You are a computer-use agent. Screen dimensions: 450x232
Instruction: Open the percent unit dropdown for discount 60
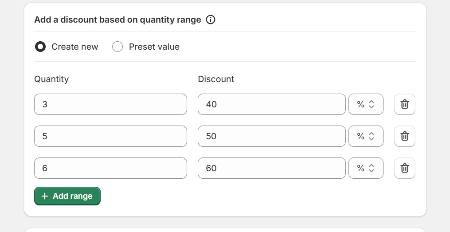coord(366,168)
